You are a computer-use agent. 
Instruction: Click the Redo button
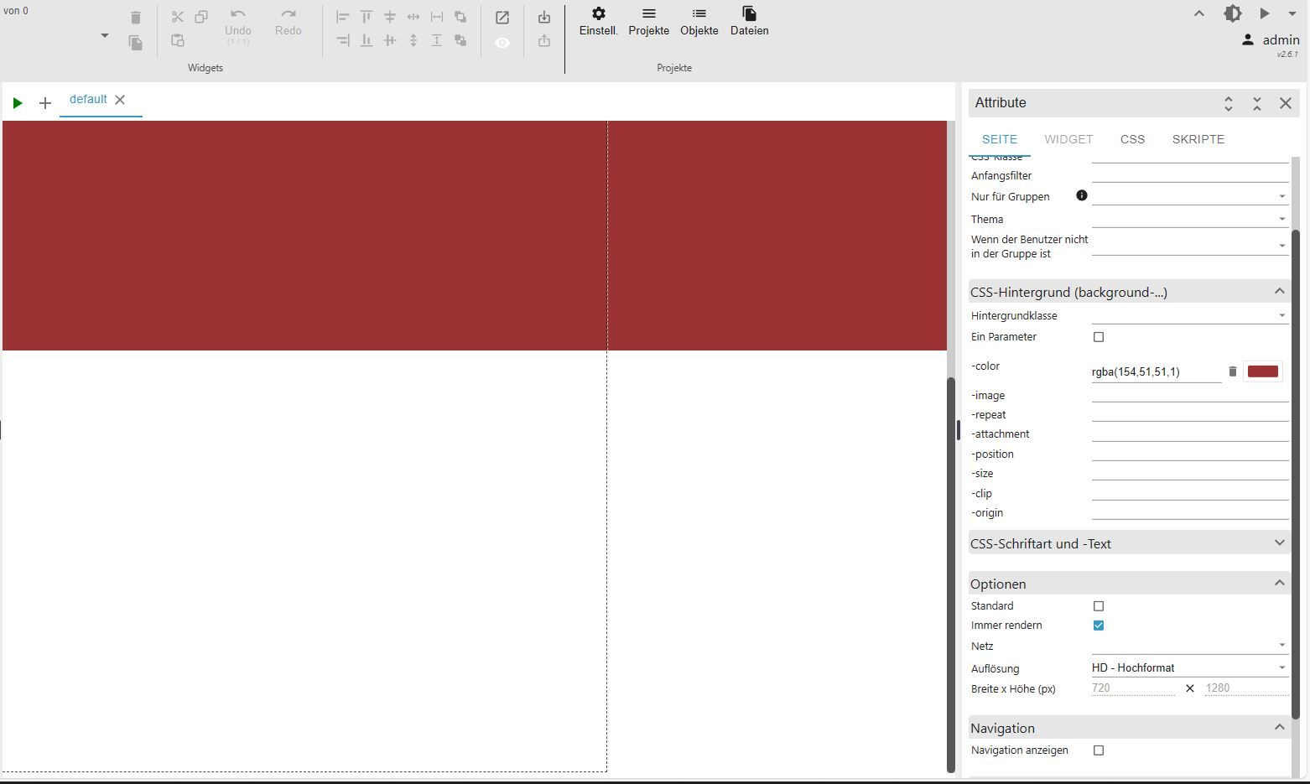tap(288, 23)
